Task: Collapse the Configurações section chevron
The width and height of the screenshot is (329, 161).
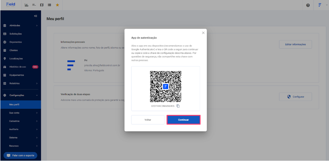Action: click(x=37, y=95)
